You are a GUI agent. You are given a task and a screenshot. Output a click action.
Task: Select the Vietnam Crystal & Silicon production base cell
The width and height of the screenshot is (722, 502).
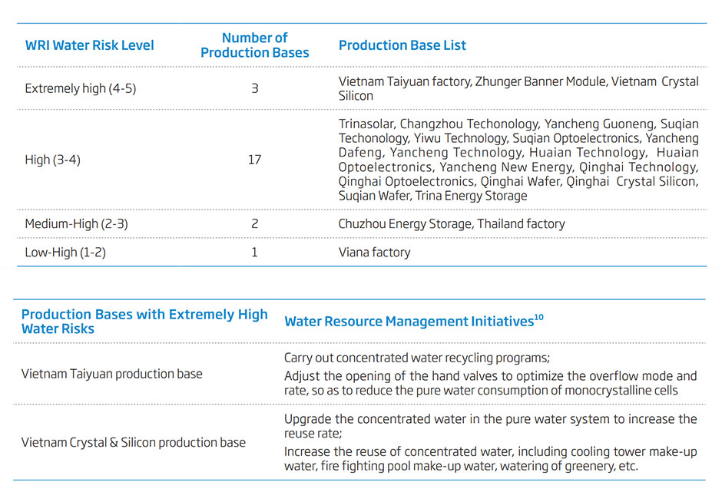[133, 442]
